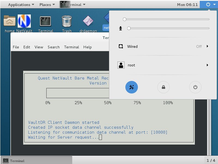Screen dimensions: 218x164
Task: Click the Terminal icon in the bottom taskbar
Action: tap(6, 160)
